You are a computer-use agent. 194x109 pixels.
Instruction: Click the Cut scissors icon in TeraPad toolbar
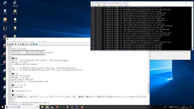tap(18, 44)
